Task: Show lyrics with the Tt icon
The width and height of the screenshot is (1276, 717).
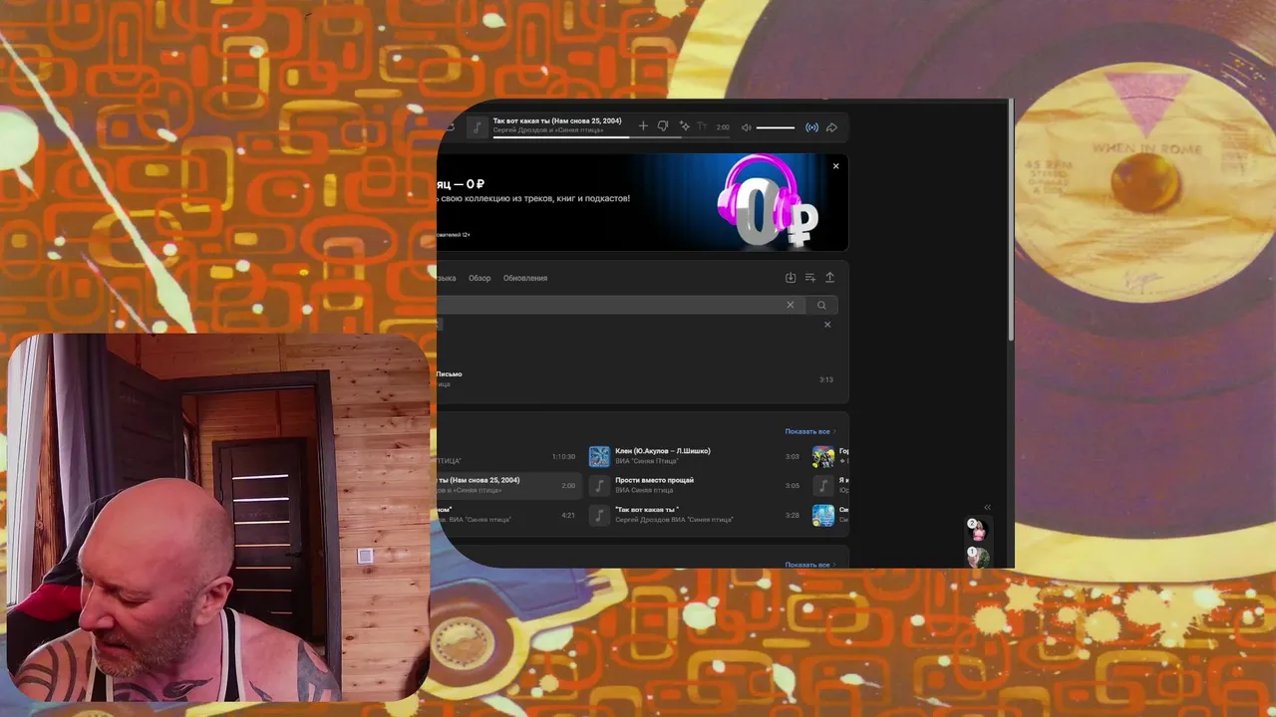Action: 702,126
